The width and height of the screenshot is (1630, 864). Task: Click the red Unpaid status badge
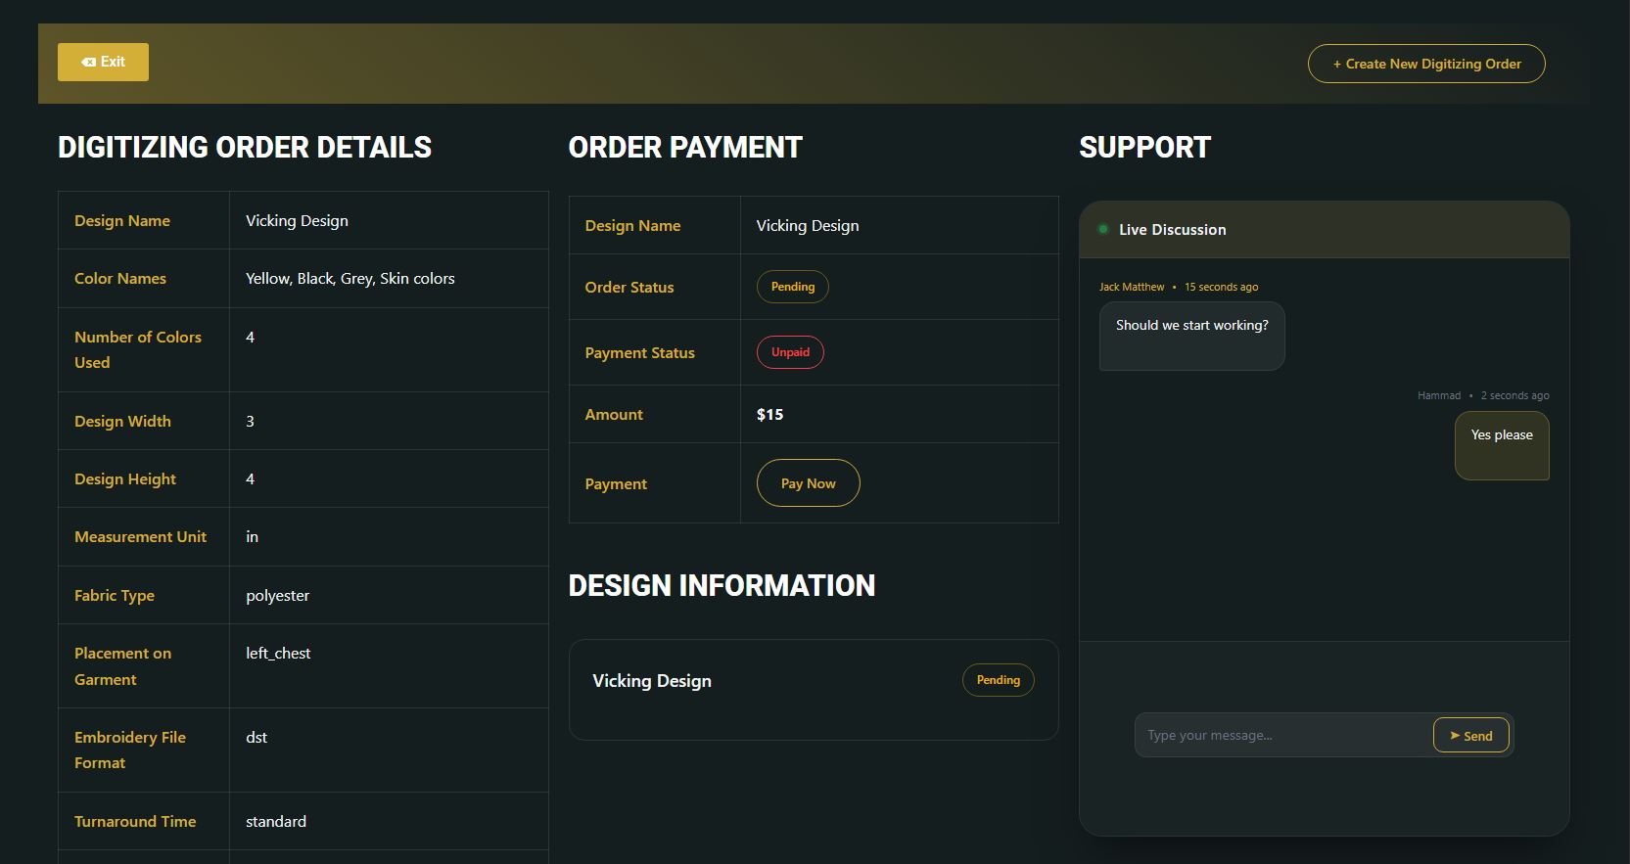tap(790, 352)
